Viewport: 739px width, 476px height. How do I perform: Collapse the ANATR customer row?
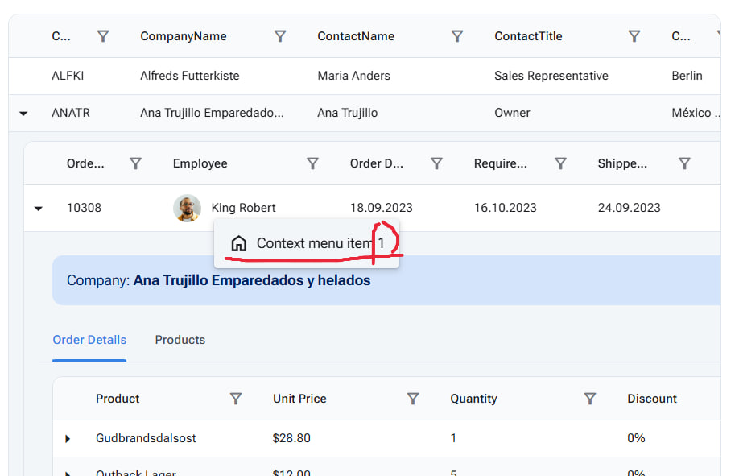point(23,114)
